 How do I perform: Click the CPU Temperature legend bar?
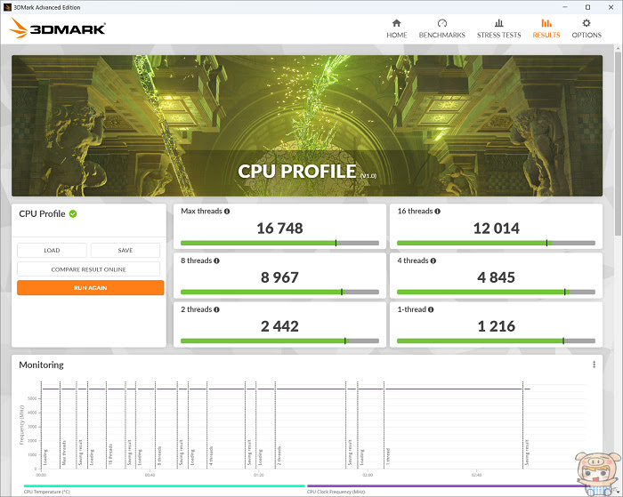(164, 485)
